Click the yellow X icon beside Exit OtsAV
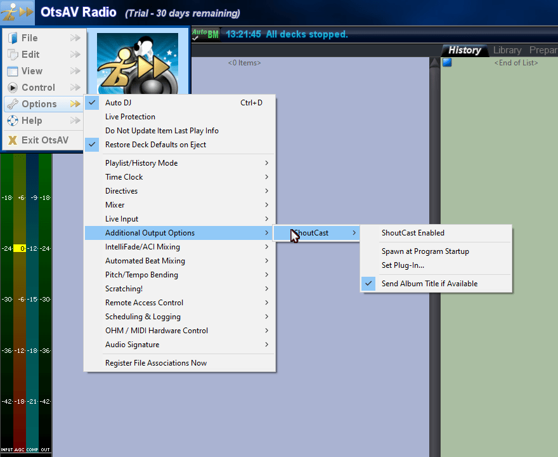 click(x=11, y=139)
